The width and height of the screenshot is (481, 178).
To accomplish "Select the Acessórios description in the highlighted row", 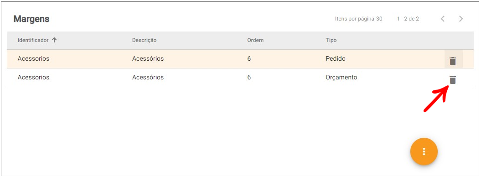I will (148, 58).
